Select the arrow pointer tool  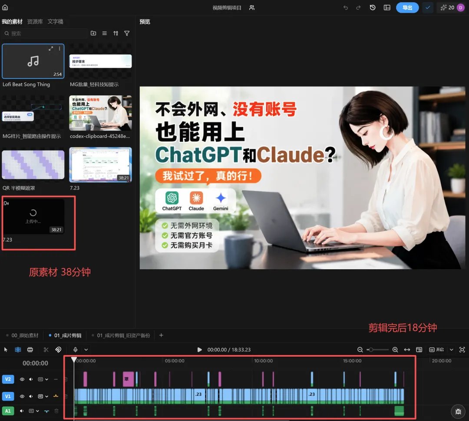(x=6, y=349)
